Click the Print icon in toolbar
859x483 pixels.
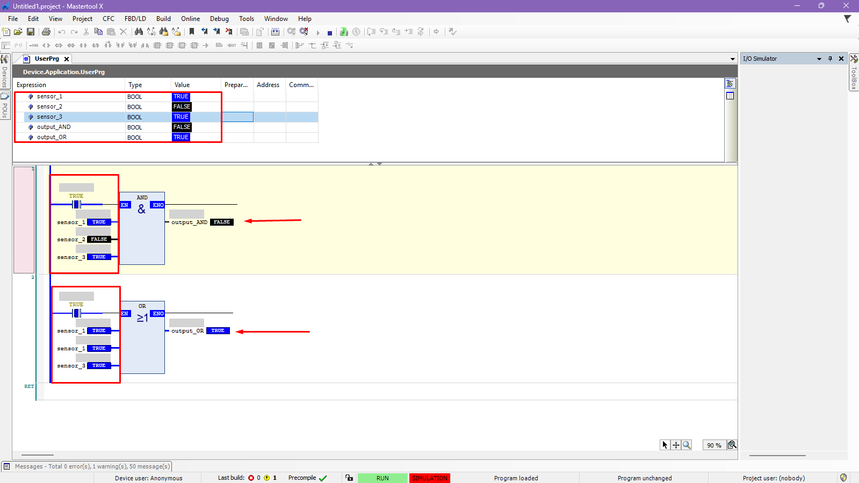tap(46, 32)
